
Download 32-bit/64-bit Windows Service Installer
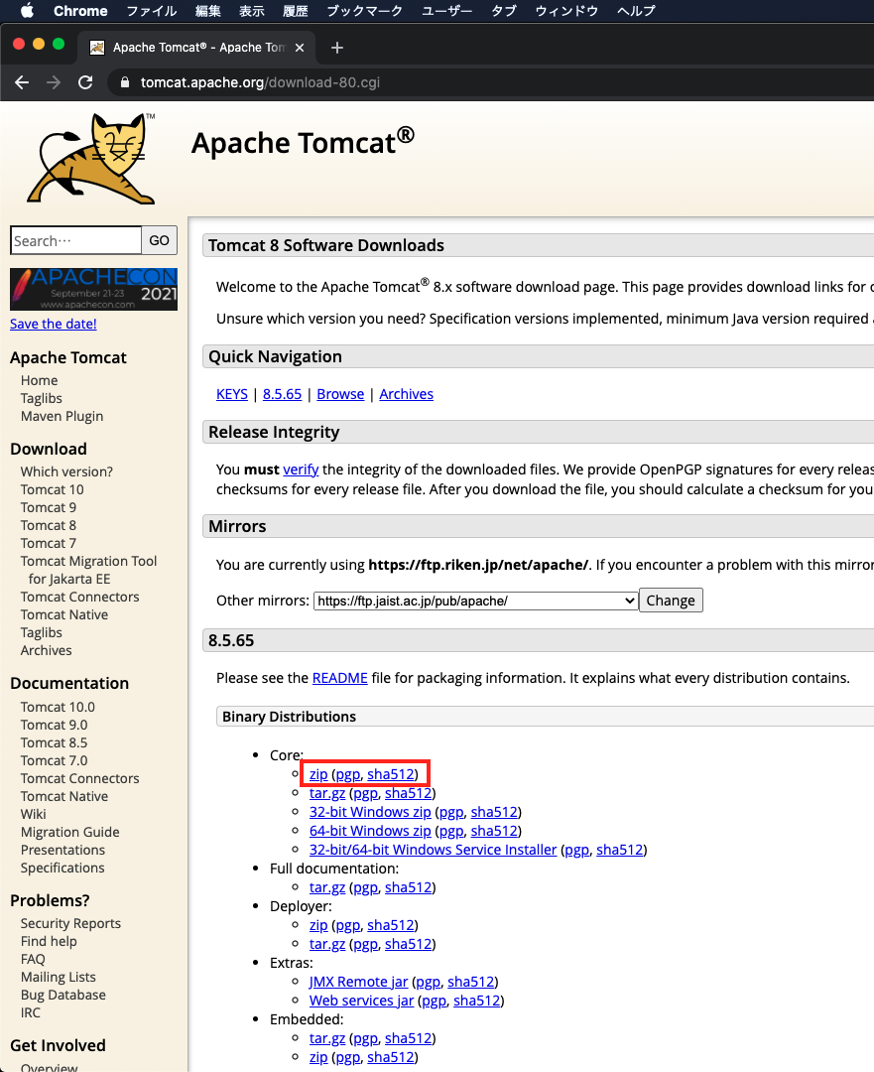point(433,850)
